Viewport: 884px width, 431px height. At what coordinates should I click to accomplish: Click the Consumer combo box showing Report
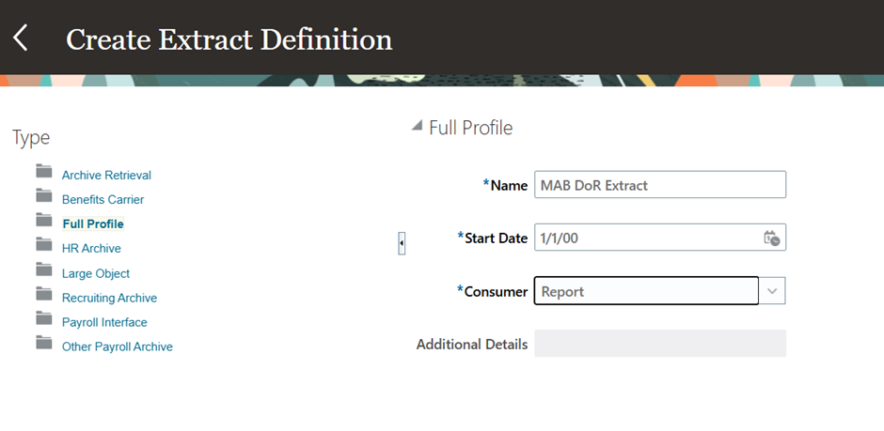pos(646,291)
